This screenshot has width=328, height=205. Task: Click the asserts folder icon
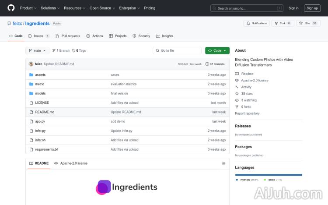(x=31, y=74)
